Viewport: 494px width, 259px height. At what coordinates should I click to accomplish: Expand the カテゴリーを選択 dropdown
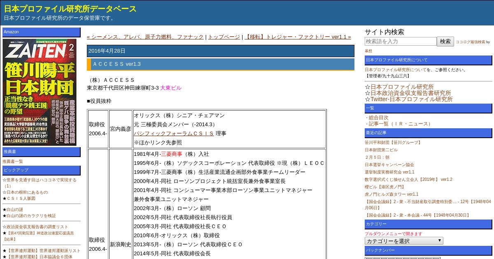tap(404, 241)
